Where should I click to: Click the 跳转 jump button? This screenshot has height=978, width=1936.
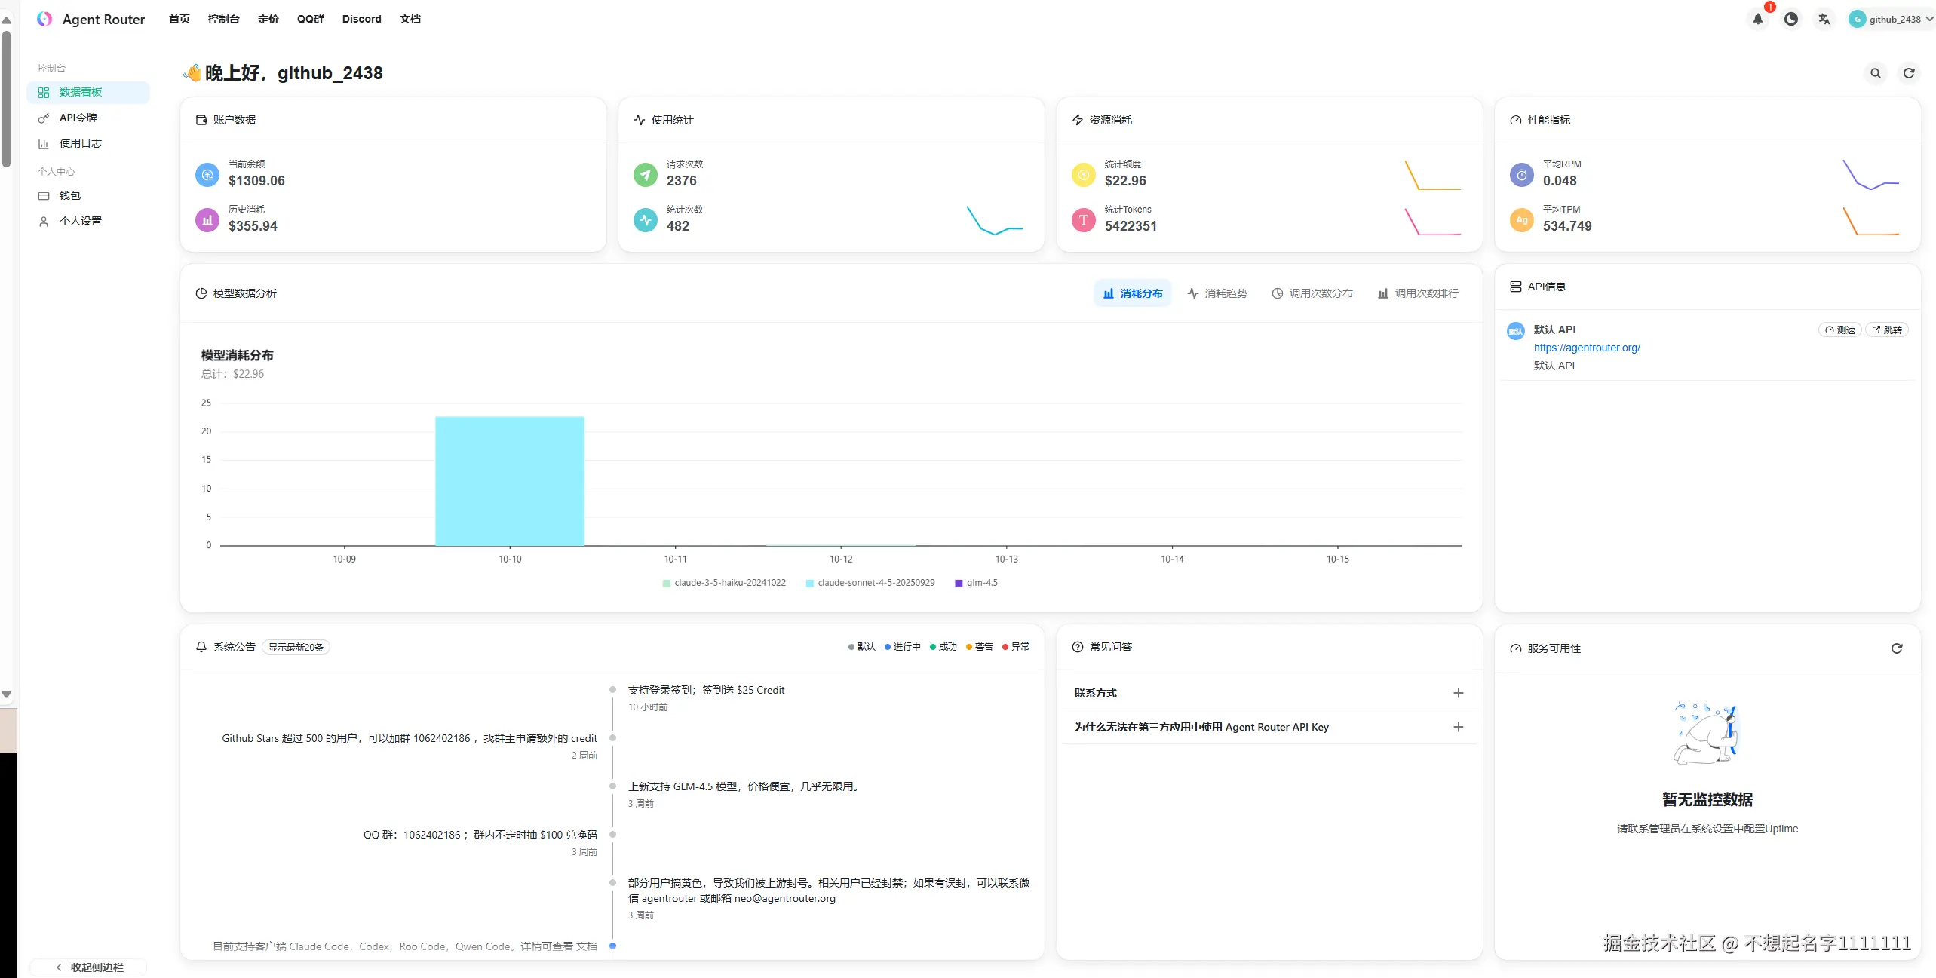pyautogui.click(x=1886, y=330)
